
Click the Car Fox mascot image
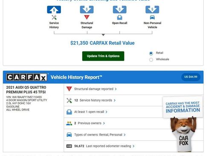click(x=184, y=134)
